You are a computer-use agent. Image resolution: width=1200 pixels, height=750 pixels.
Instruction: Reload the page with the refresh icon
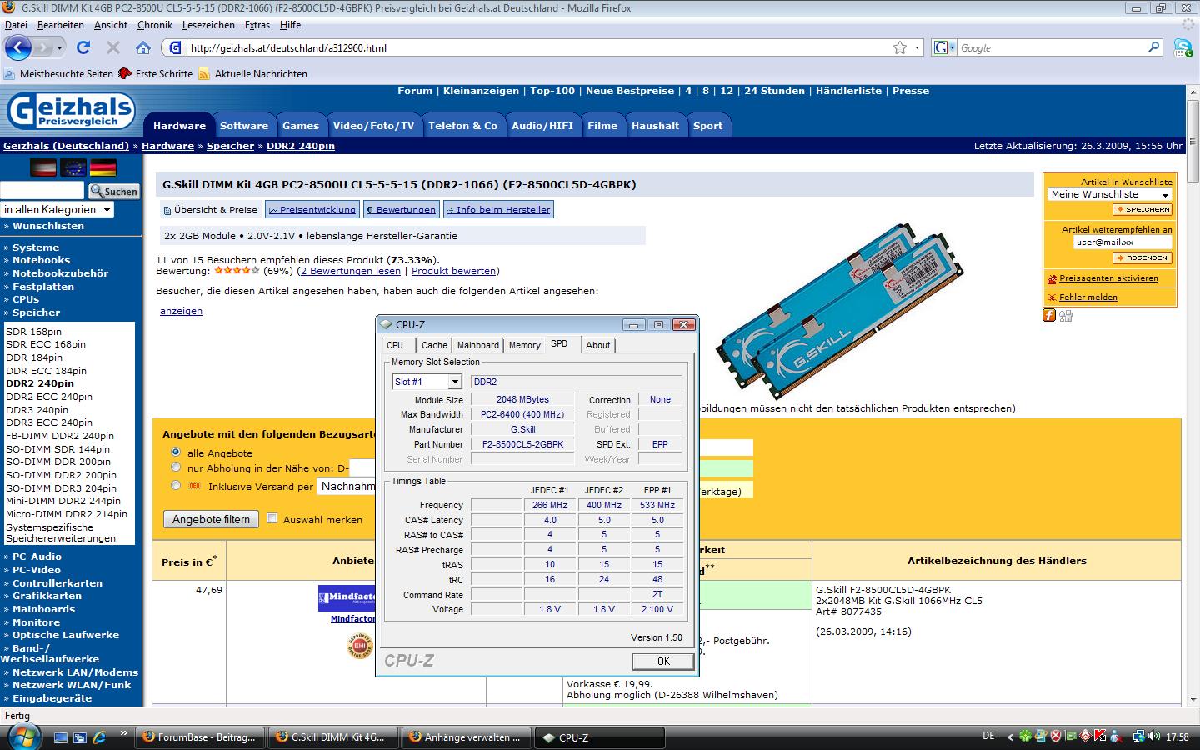click(x=83, y=47)
